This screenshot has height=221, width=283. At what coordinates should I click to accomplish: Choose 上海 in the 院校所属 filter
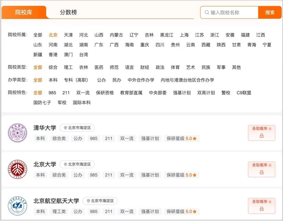pyautogui.click(x=184, y=35)
